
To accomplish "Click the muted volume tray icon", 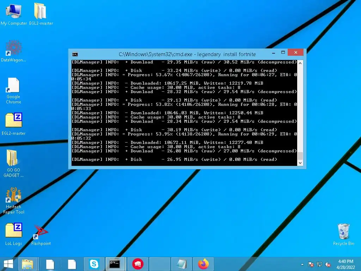I will pos(328,264).
